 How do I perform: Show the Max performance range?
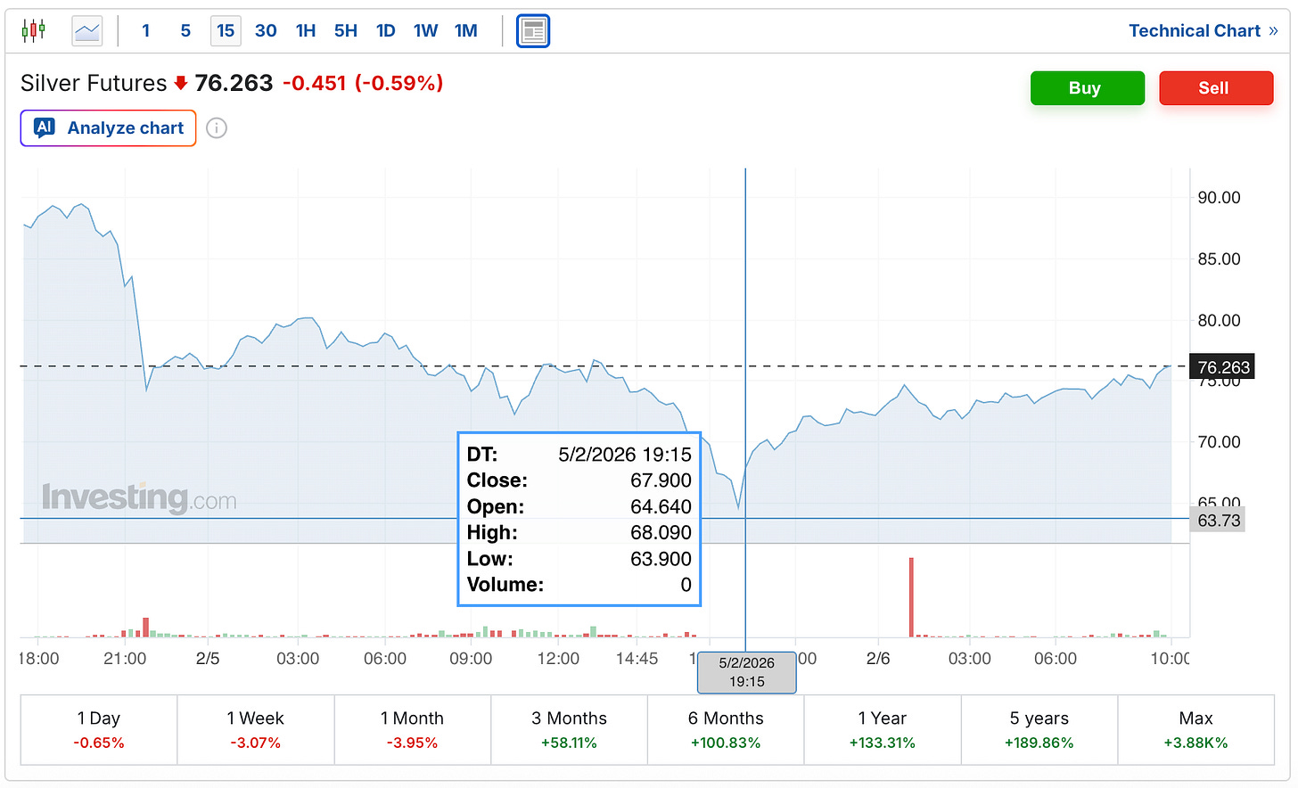pos(1195,730)
